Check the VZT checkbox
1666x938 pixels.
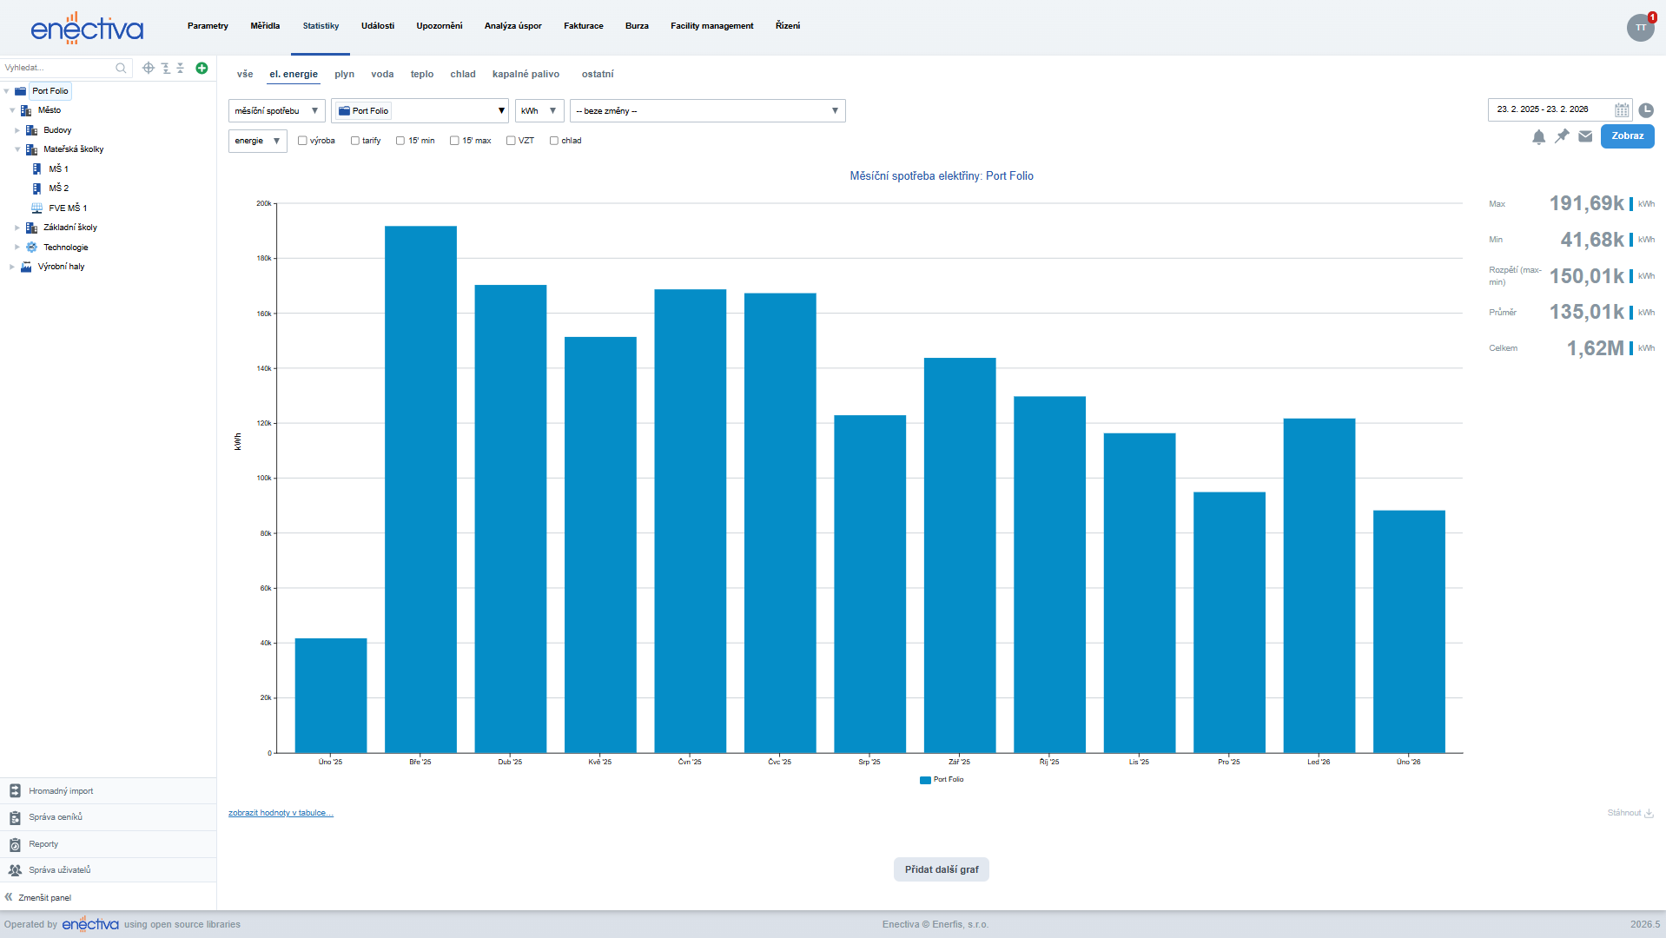511,141
